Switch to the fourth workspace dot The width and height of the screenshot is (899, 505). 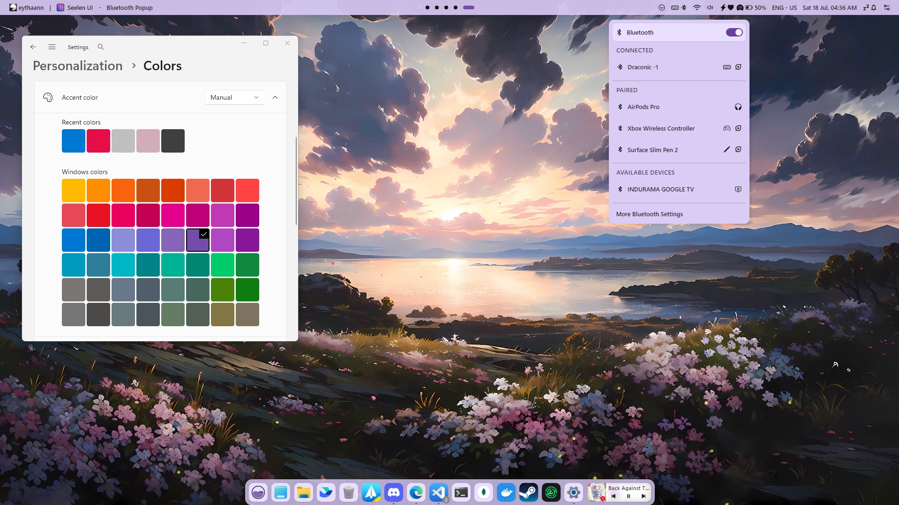[x=456, y=7]
